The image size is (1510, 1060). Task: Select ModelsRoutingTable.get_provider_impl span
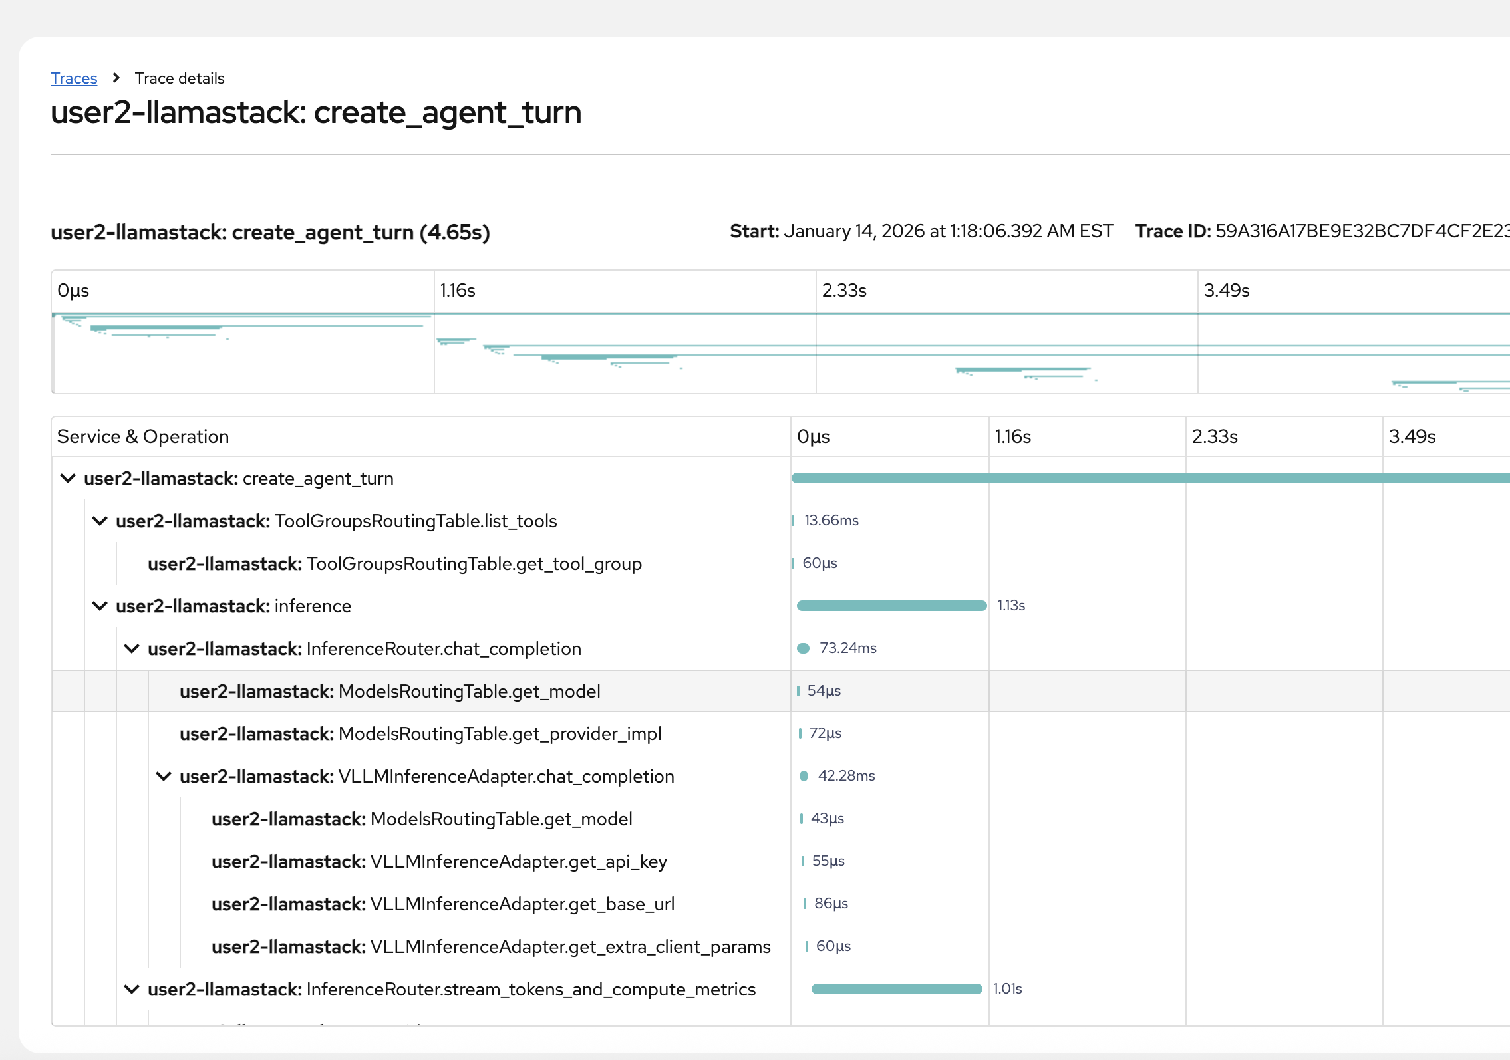click(420, 734)
